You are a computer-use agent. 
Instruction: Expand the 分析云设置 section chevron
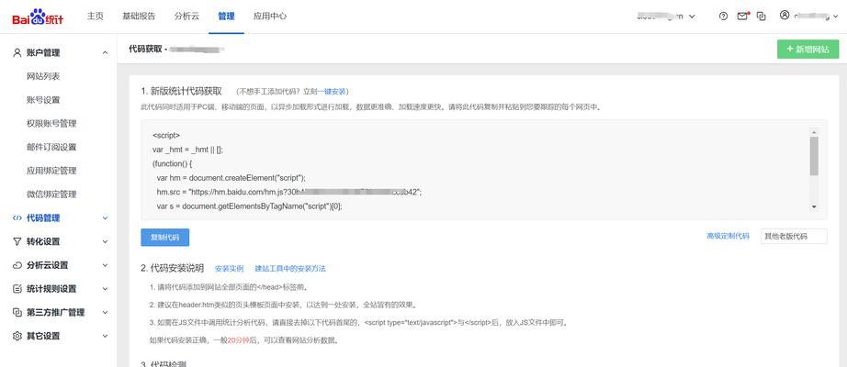tap(105, 265)
